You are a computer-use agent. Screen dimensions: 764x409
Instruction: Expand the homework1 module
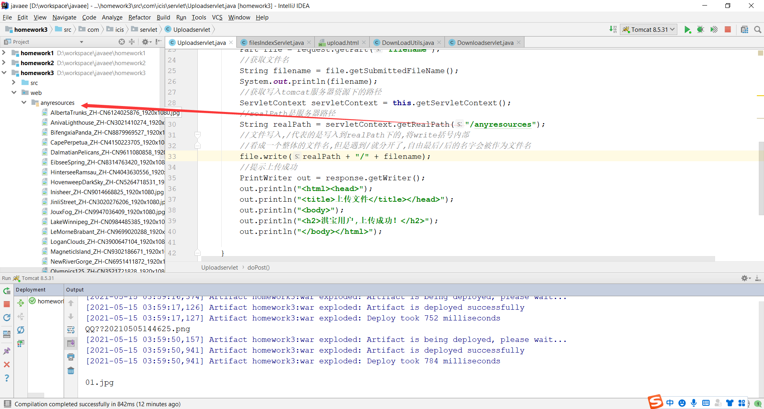pyautogui.click(x=4, y=53)
